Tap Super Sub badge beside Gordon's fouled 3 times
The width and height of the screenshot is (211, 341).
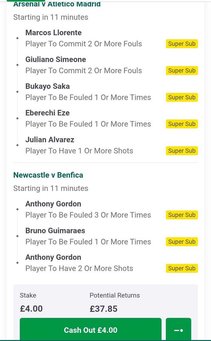coord(182,215)
